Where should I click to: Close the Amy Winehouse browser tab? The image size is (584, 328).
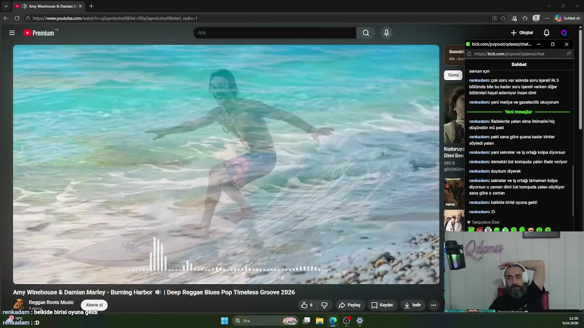point(80,6)
